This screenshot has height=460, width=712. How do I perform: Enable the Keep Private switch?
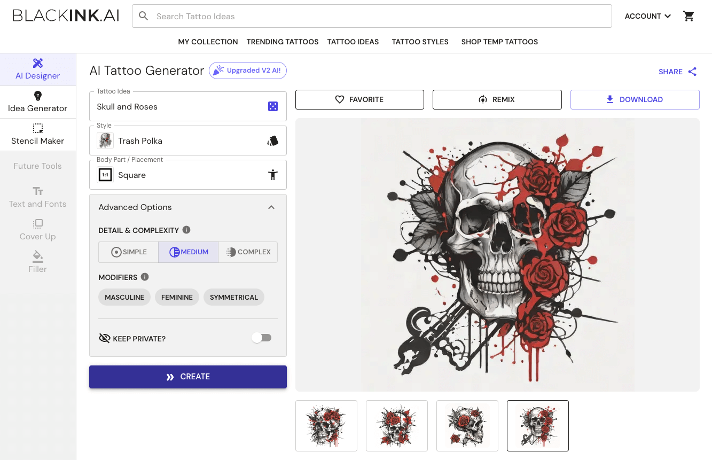pos(261,337)
